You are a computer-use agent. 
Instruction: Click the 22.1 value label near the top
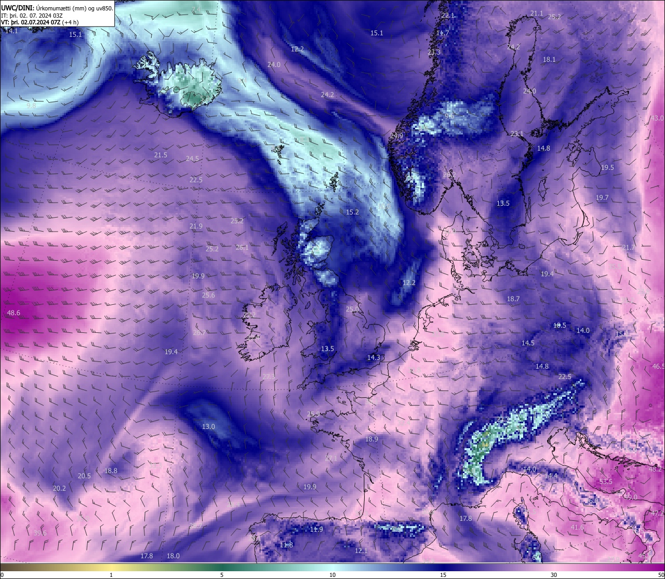point(448,15)
